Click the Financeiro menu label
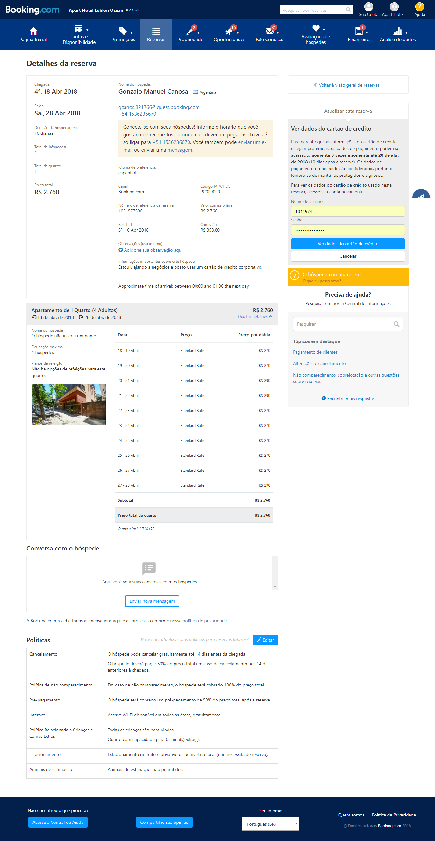435x841 pixels. [x=359, y=40]
